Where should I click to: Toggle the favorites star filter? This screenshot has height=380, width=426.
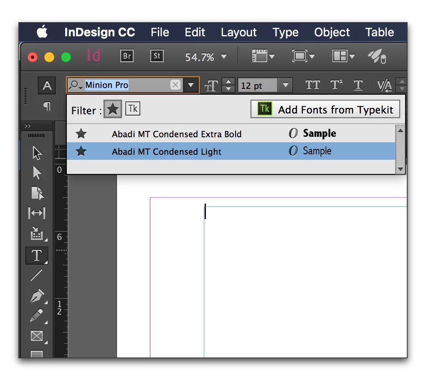pyautogui.click(x=112, y=109)
